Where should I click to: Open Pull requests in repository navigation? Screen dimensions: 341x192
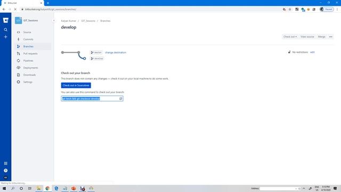coord(30,53)
